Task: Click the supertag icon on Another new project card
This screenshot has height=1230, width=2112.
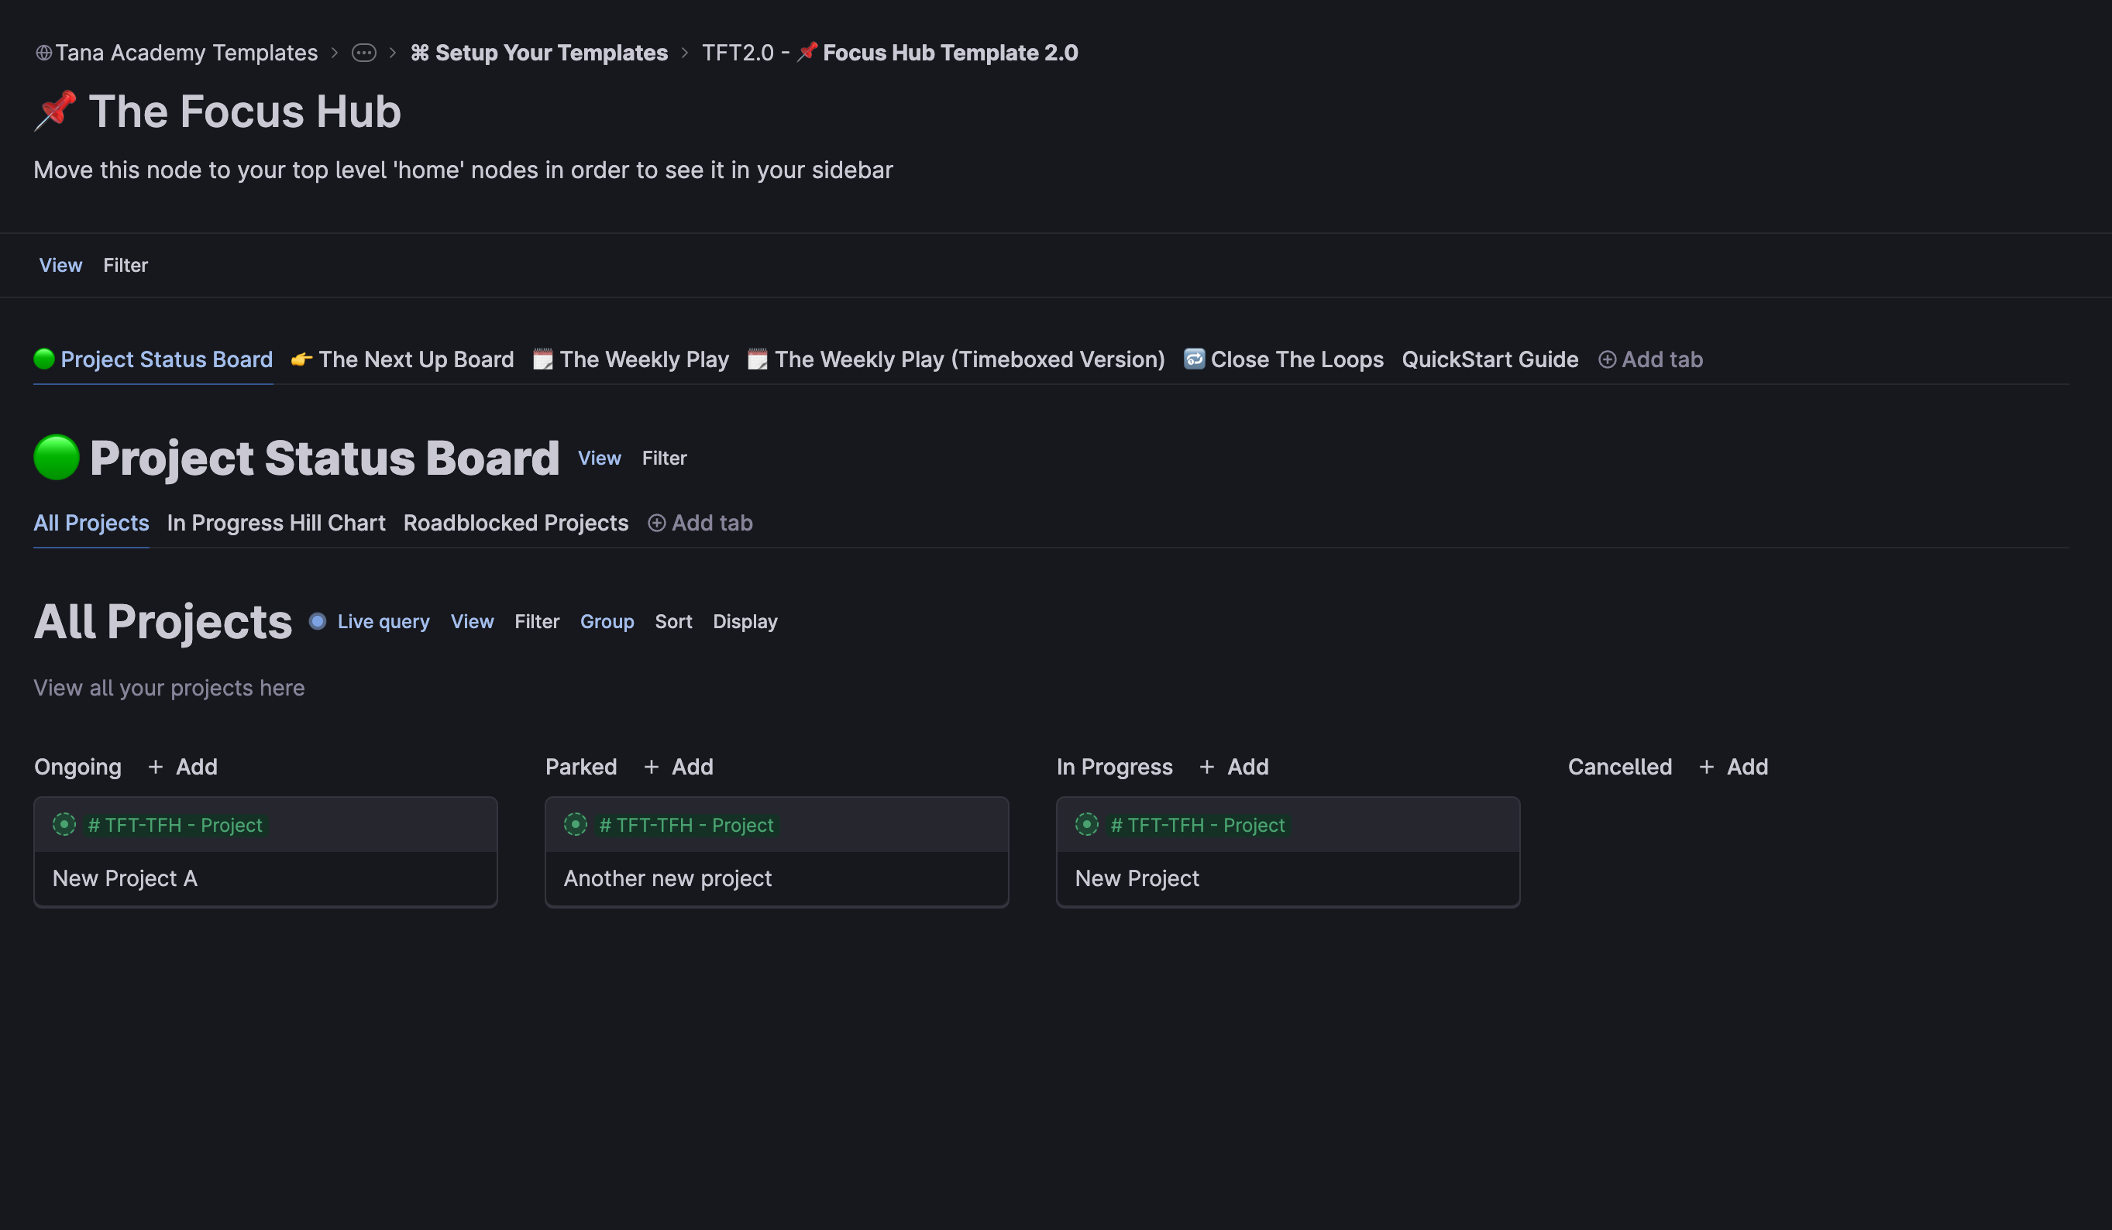Action: (x=576, y=824)
